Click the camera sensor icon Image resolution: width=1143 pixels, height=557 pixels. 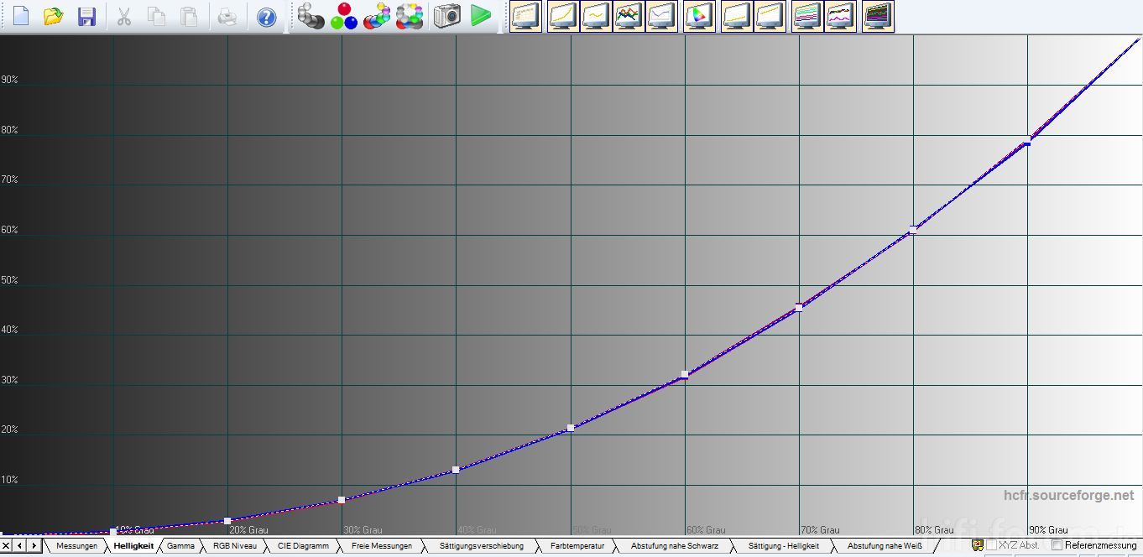click(x=446, y=16)
